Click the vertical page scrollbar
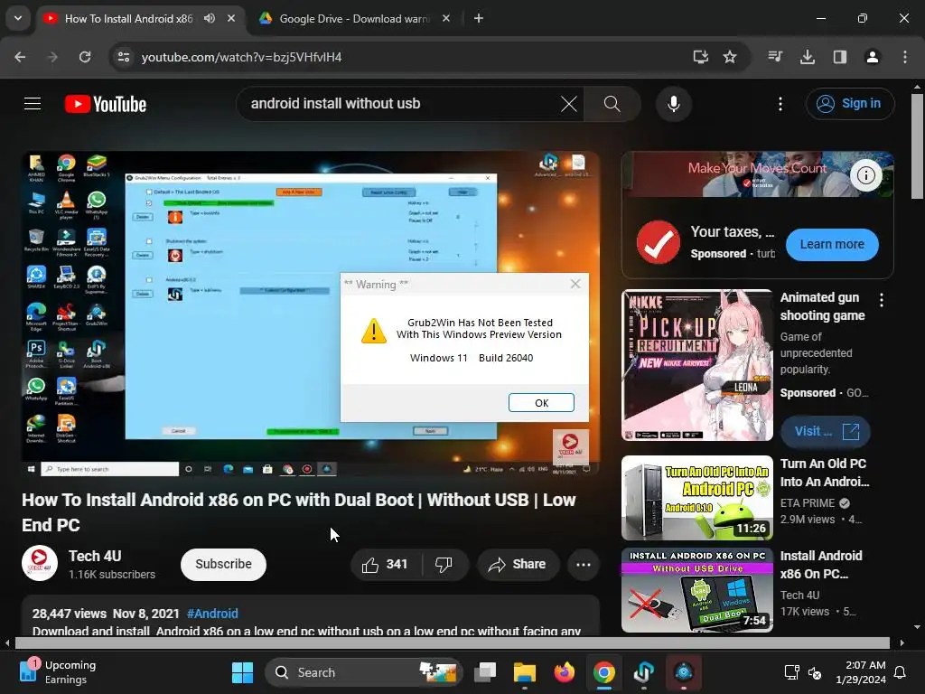 (918, 147)
